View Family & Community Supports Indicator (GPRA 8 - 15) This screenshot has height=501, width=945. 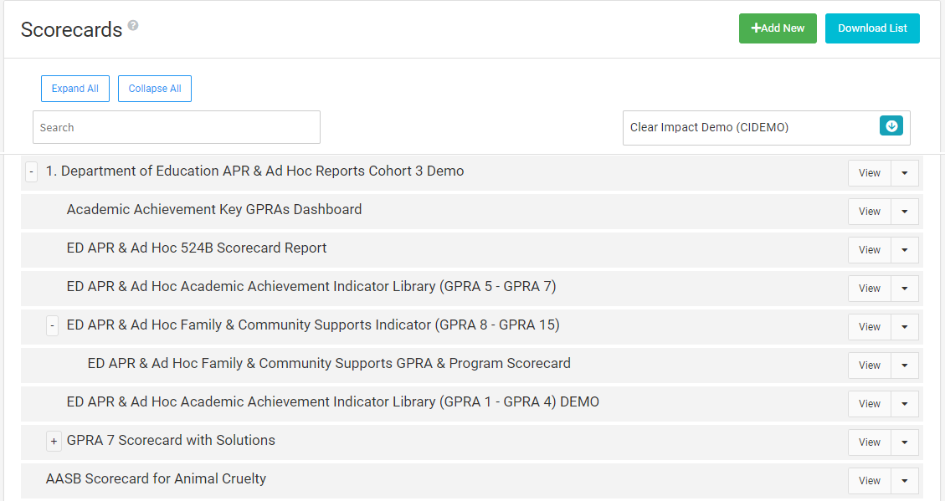click(x=869, y=327)
